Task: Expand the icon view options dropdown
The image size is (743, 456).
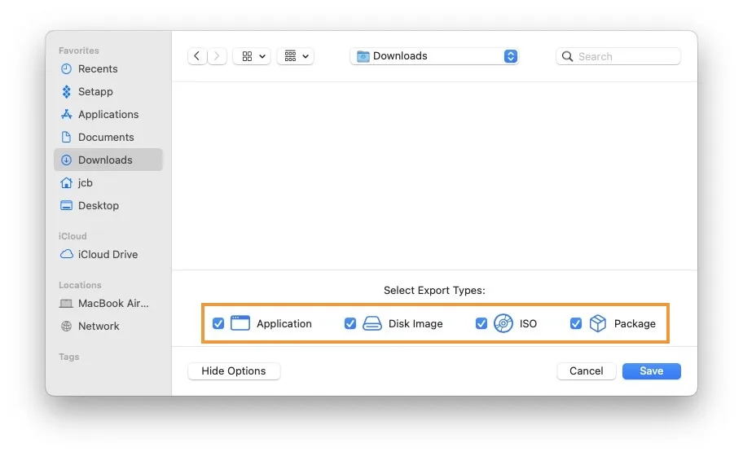Action: pos(252,56)
